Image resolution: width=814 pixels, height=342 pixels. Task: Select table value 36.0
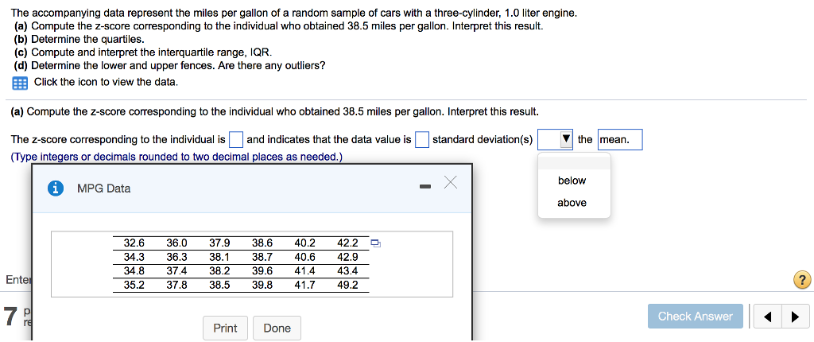pyautogui.click(x=177, y=243)
